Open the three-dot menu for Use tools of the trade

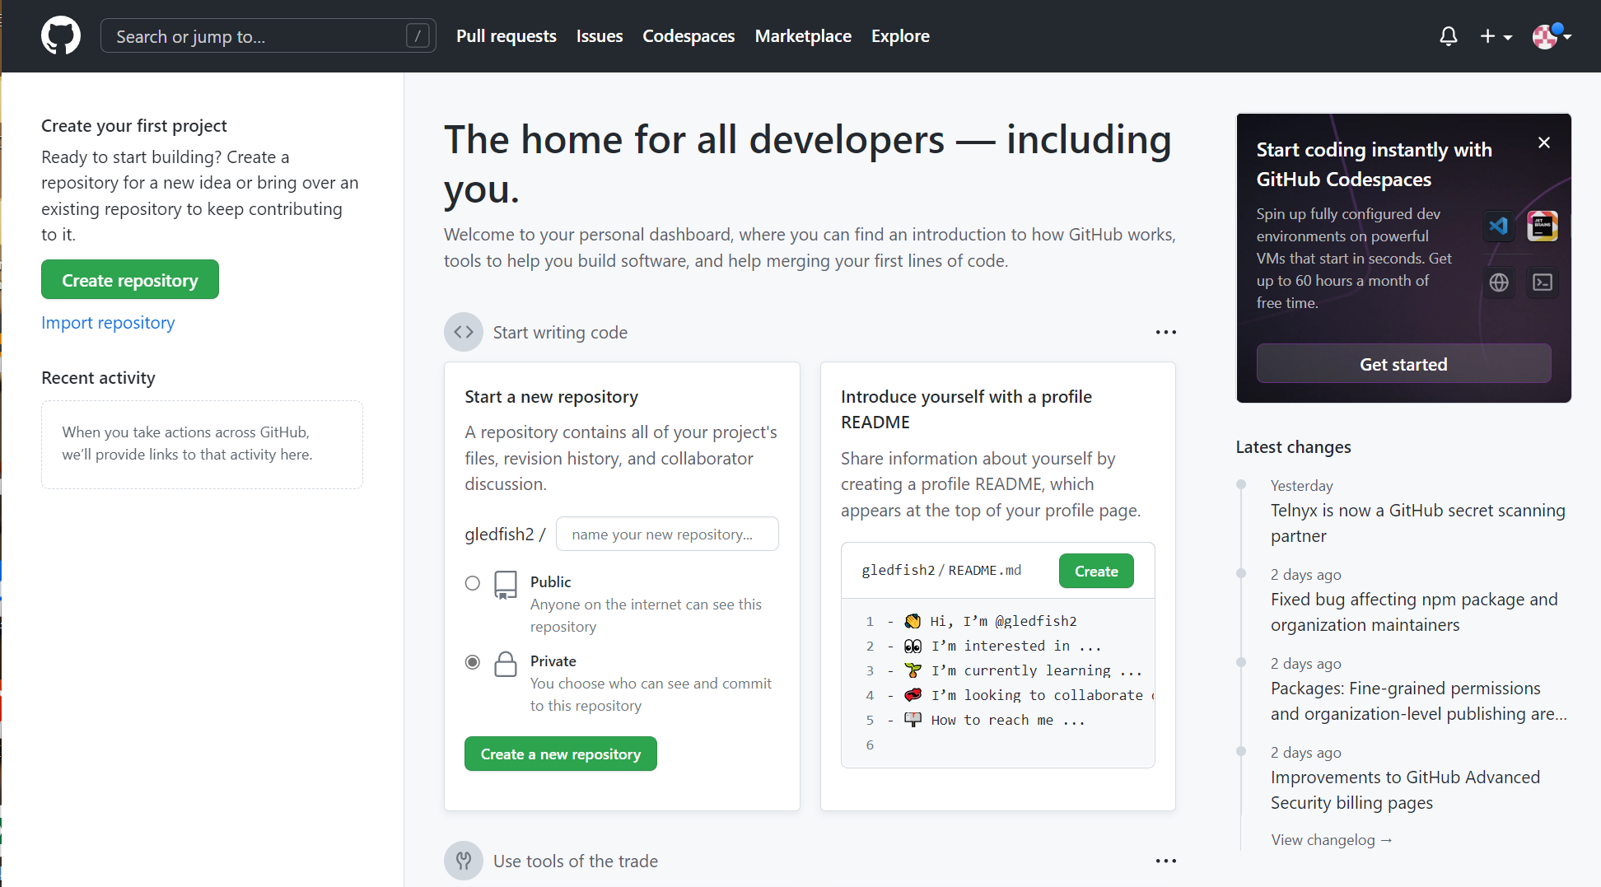tap(1165, 861)
